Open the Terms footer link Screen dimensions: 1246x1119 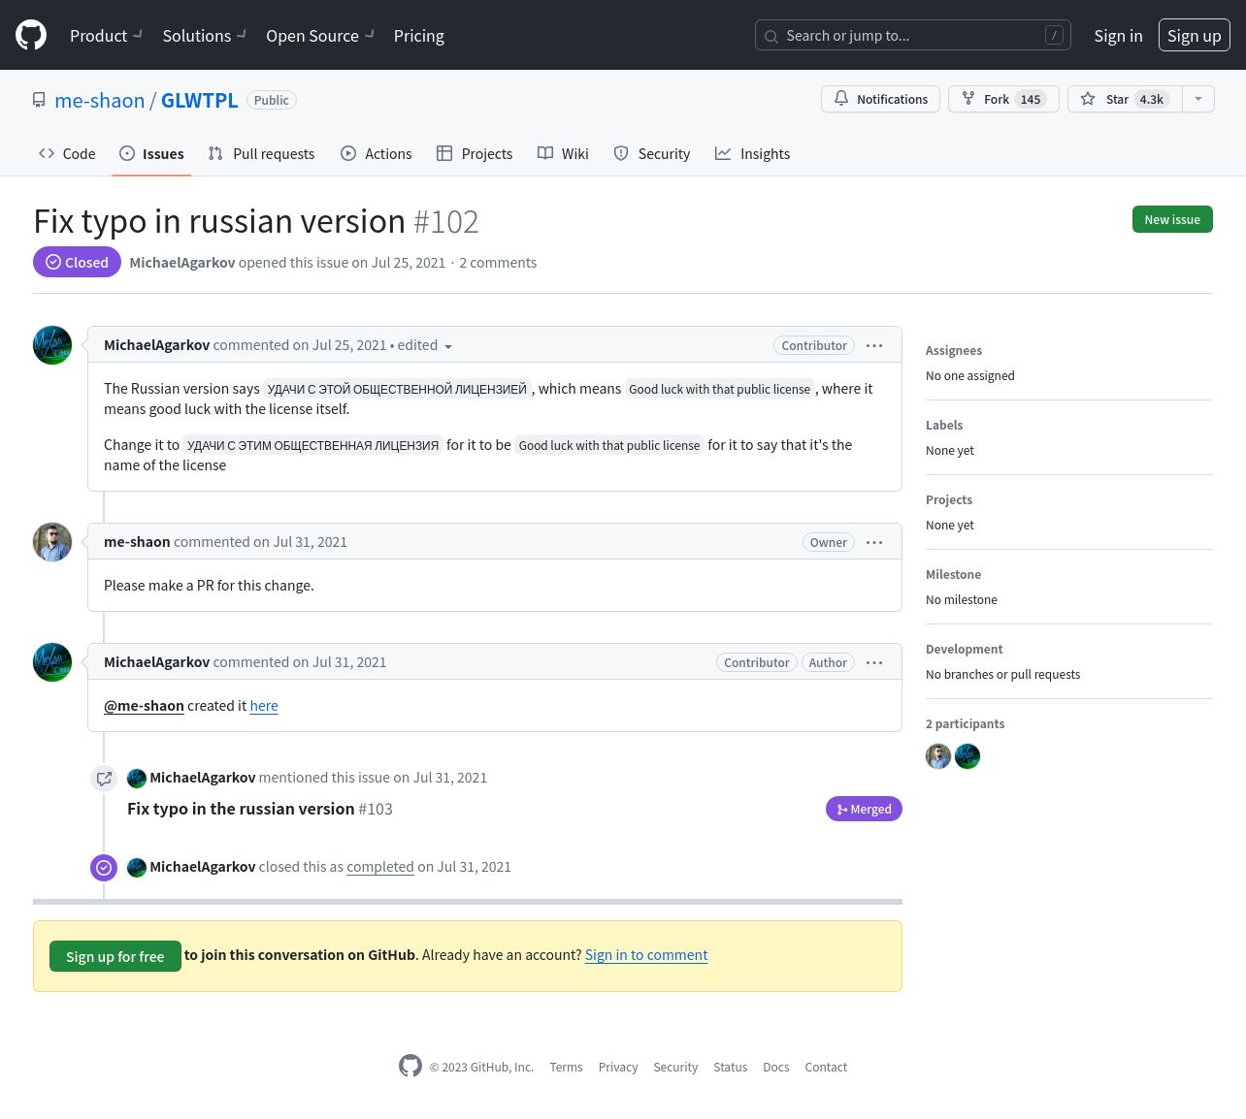click(x=566, y=1067)
